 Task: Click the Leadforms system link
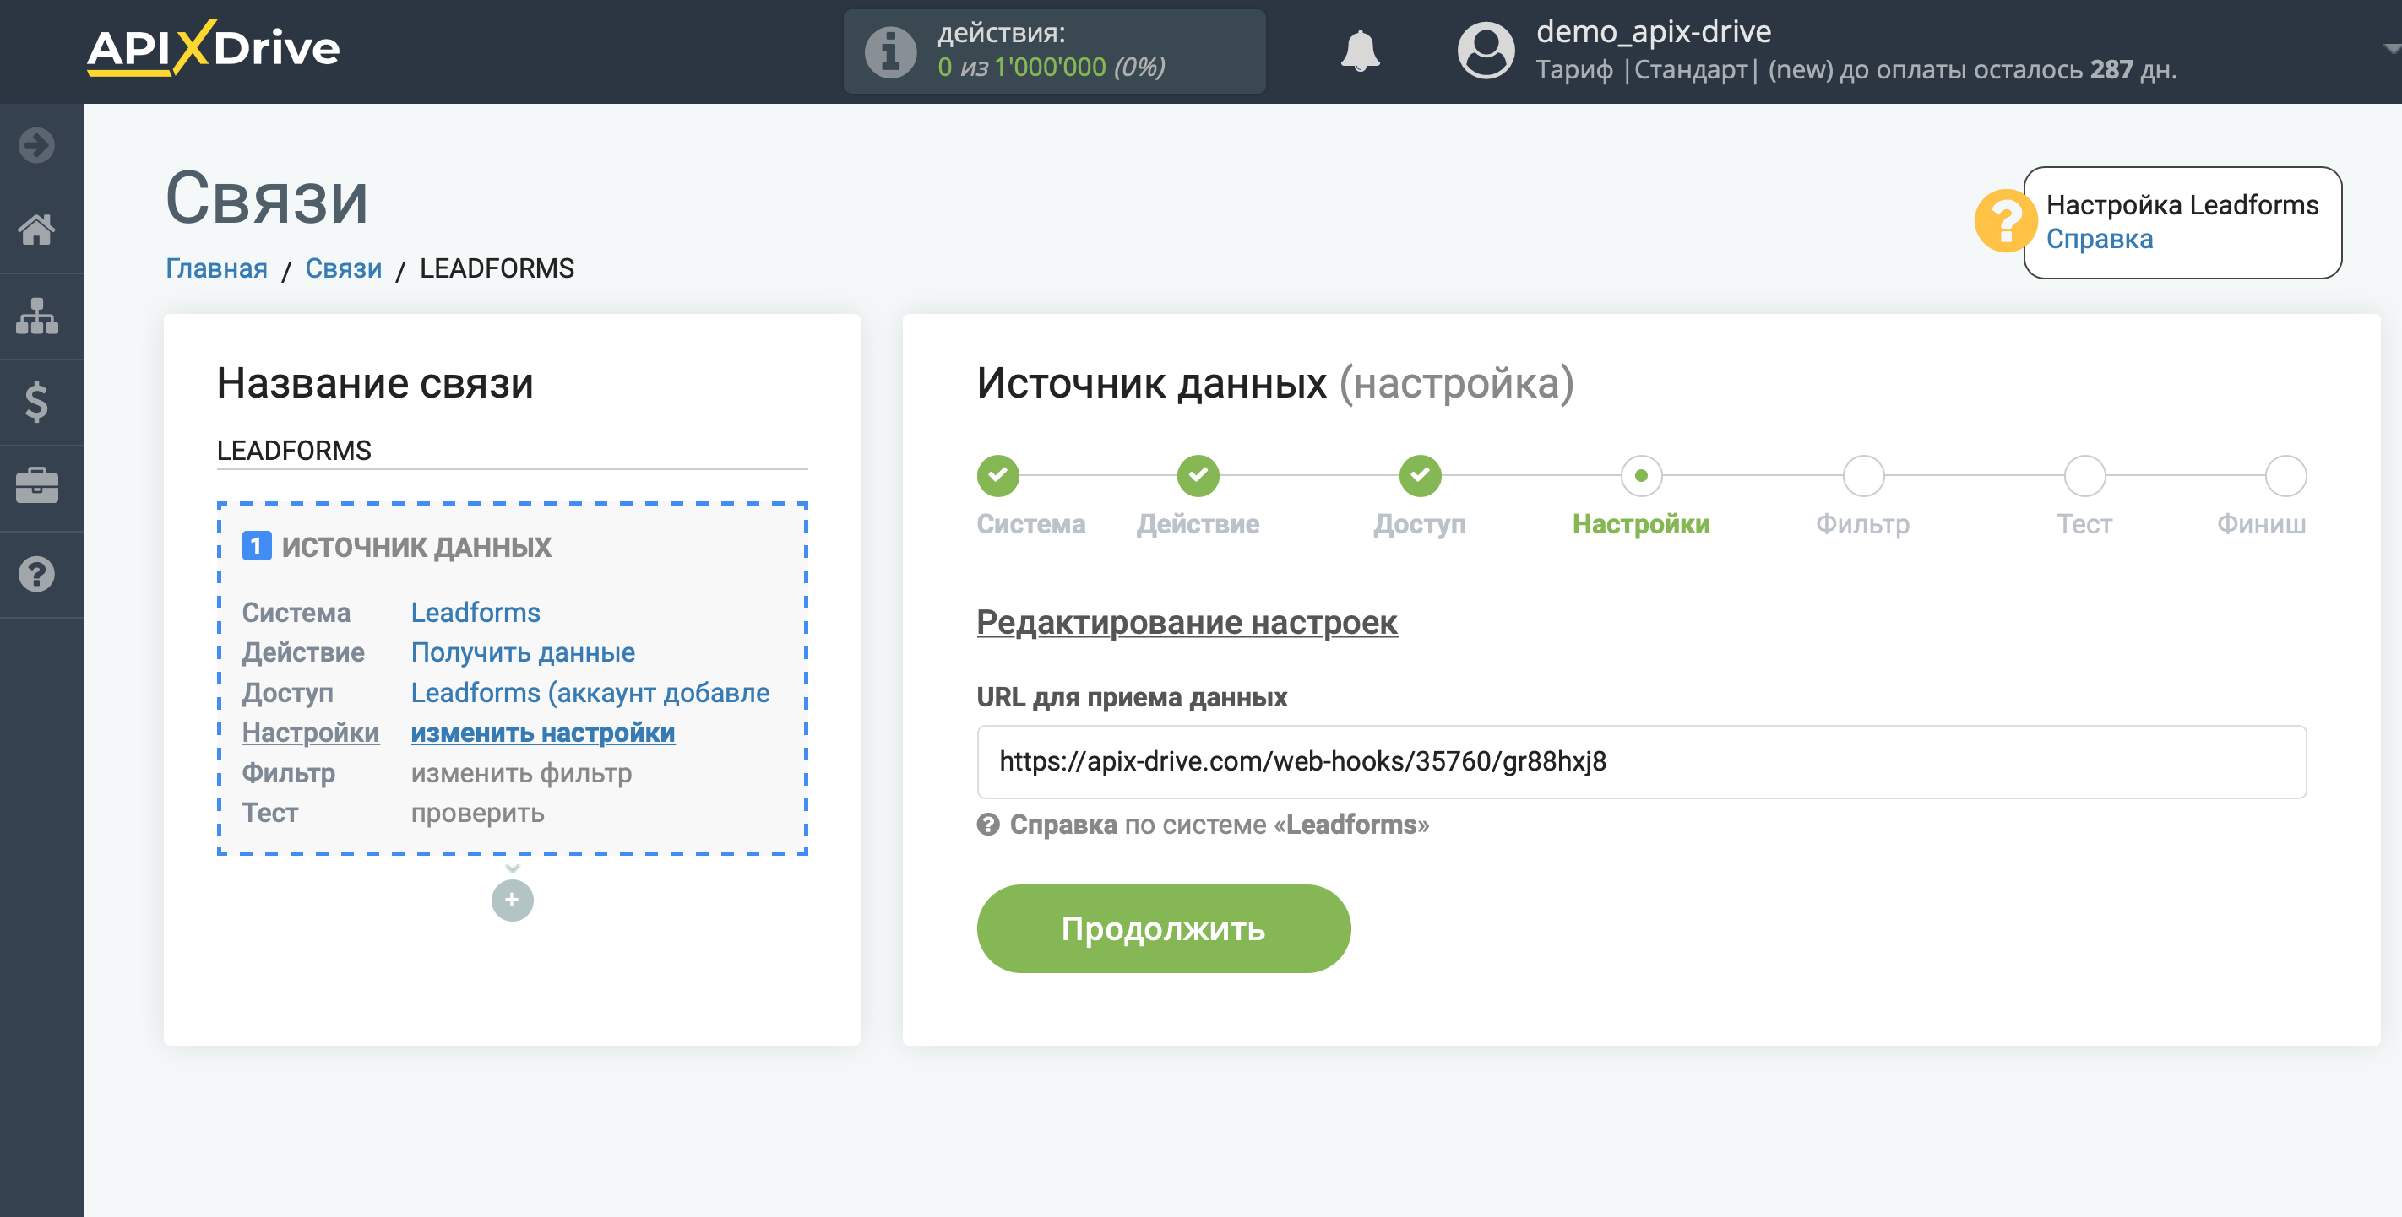click(x=476, y=612)
